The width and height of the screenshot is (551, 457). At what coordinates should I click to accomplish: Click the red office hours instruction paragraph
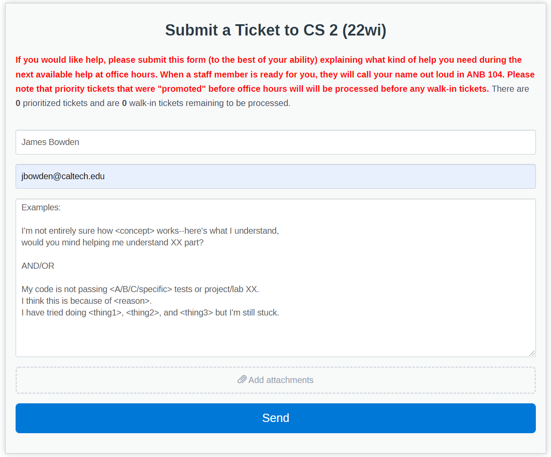(275, 74)
